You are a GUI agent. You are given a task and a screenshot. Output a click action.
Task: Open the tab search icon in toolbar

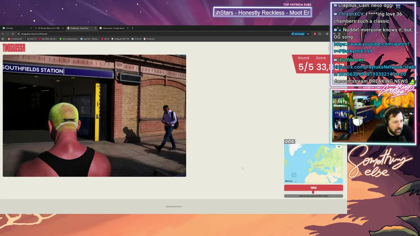327,34
